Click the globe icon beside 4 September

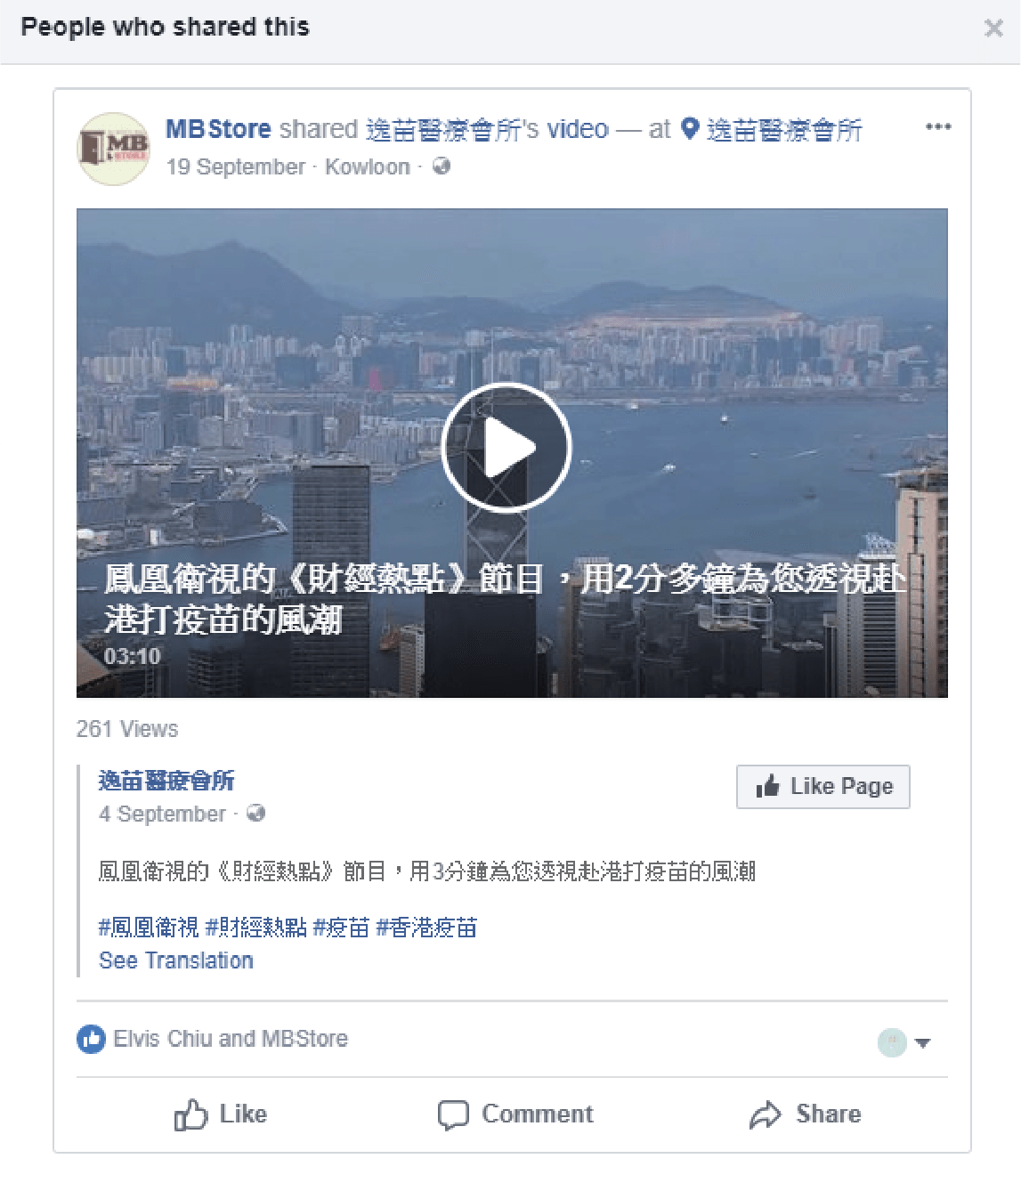click(255, 814)
